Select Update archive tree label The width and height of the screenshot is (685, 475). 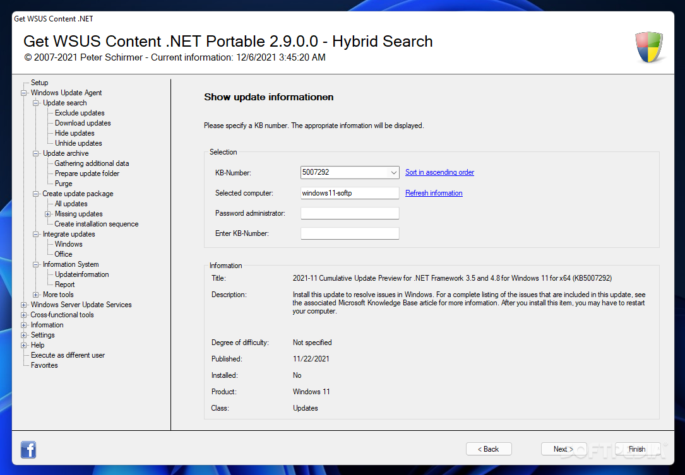66,153
